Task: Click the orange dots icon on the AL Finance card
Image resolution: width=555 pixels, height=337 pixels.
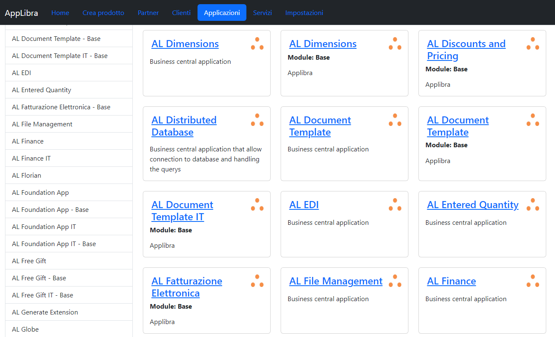Action: click(x=532, y=281)
